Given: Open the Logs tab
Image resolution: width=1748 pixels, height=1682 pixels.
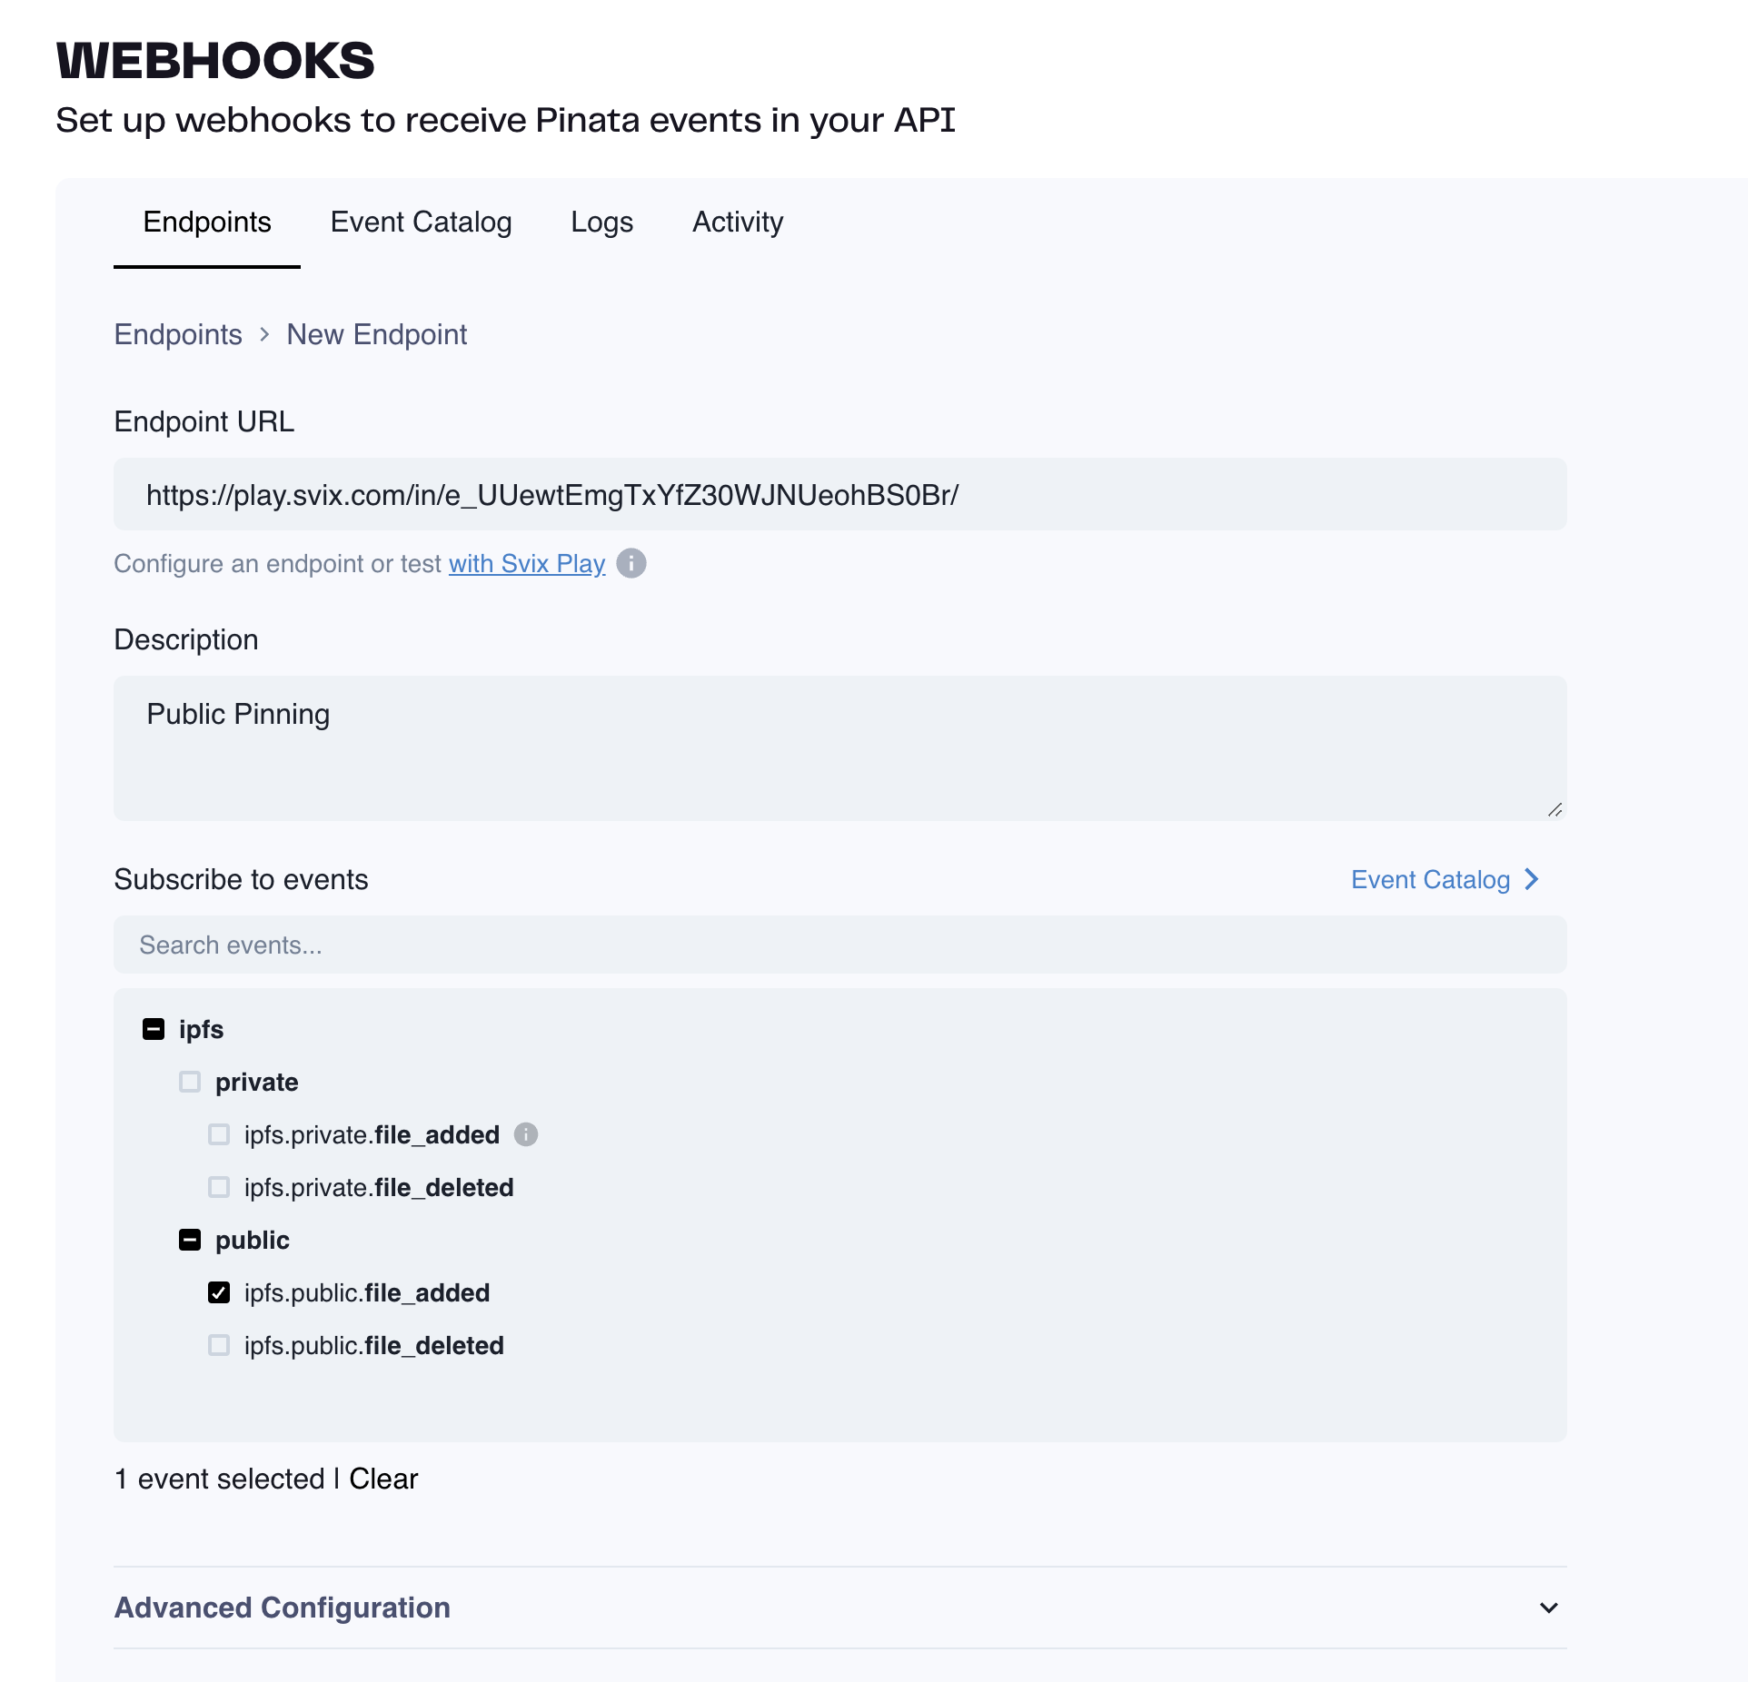Looking at the screenshot, I should point(601,223).
